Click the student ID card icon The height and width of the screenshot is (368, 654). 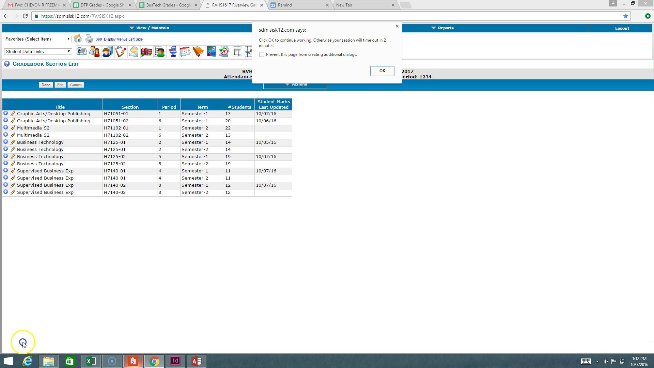click(81, 51)
